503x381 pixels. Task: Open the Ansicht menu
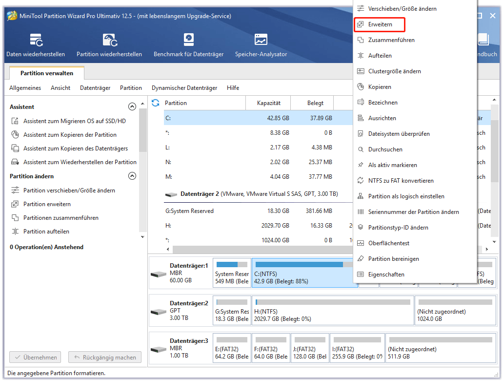pyautogui.click(x=60, y=88)
